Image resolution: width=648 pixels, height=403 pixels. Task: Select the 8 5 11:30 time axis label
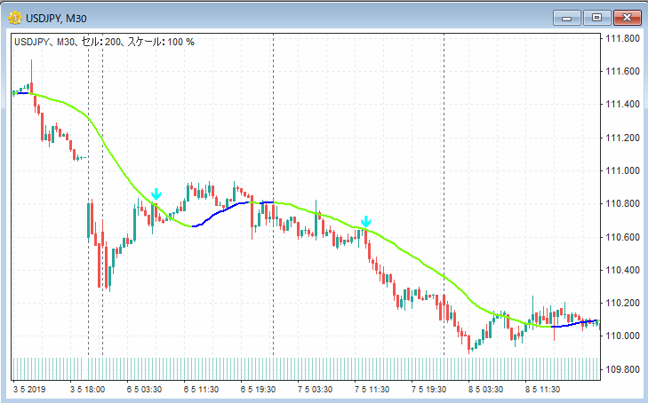[x=543, y=389]
